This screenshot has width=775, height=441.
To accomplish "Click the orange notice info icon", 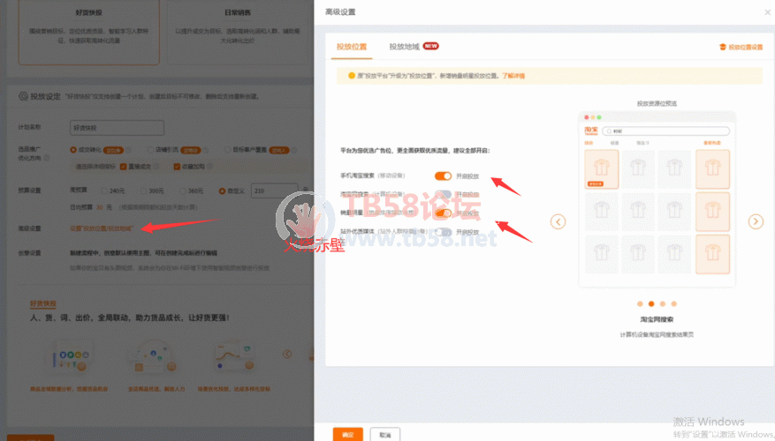I will 351,76.
